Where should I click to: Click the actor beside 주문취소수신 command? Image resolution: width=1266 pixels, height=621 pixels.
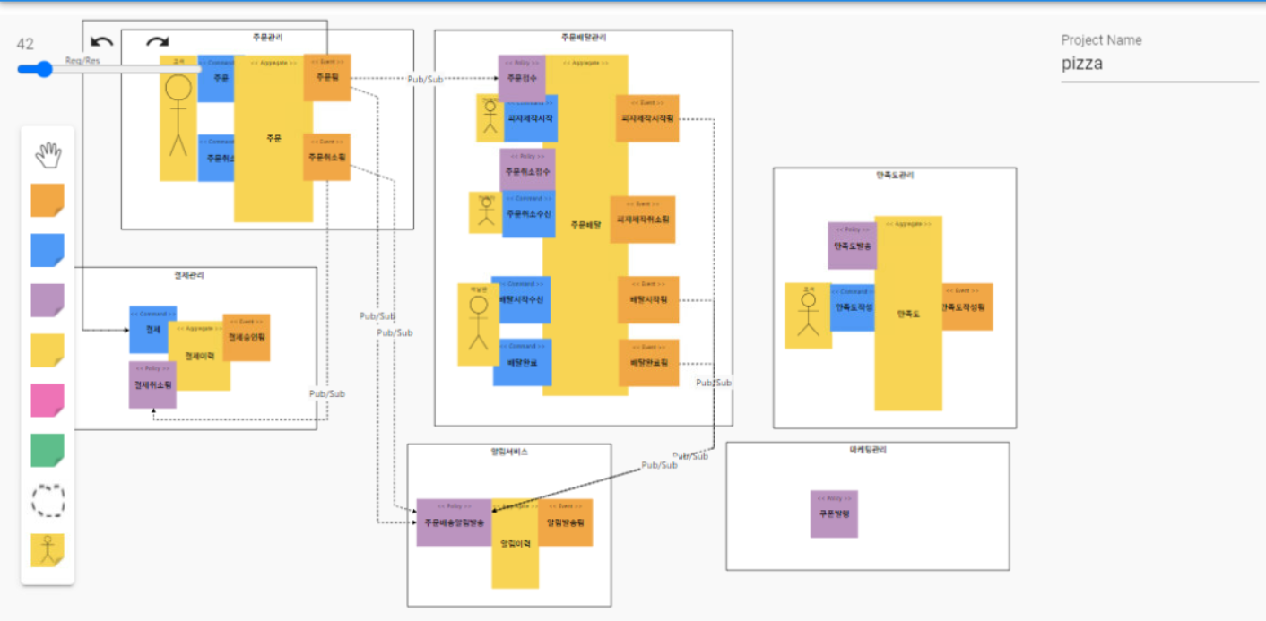[x=487, y=213]
